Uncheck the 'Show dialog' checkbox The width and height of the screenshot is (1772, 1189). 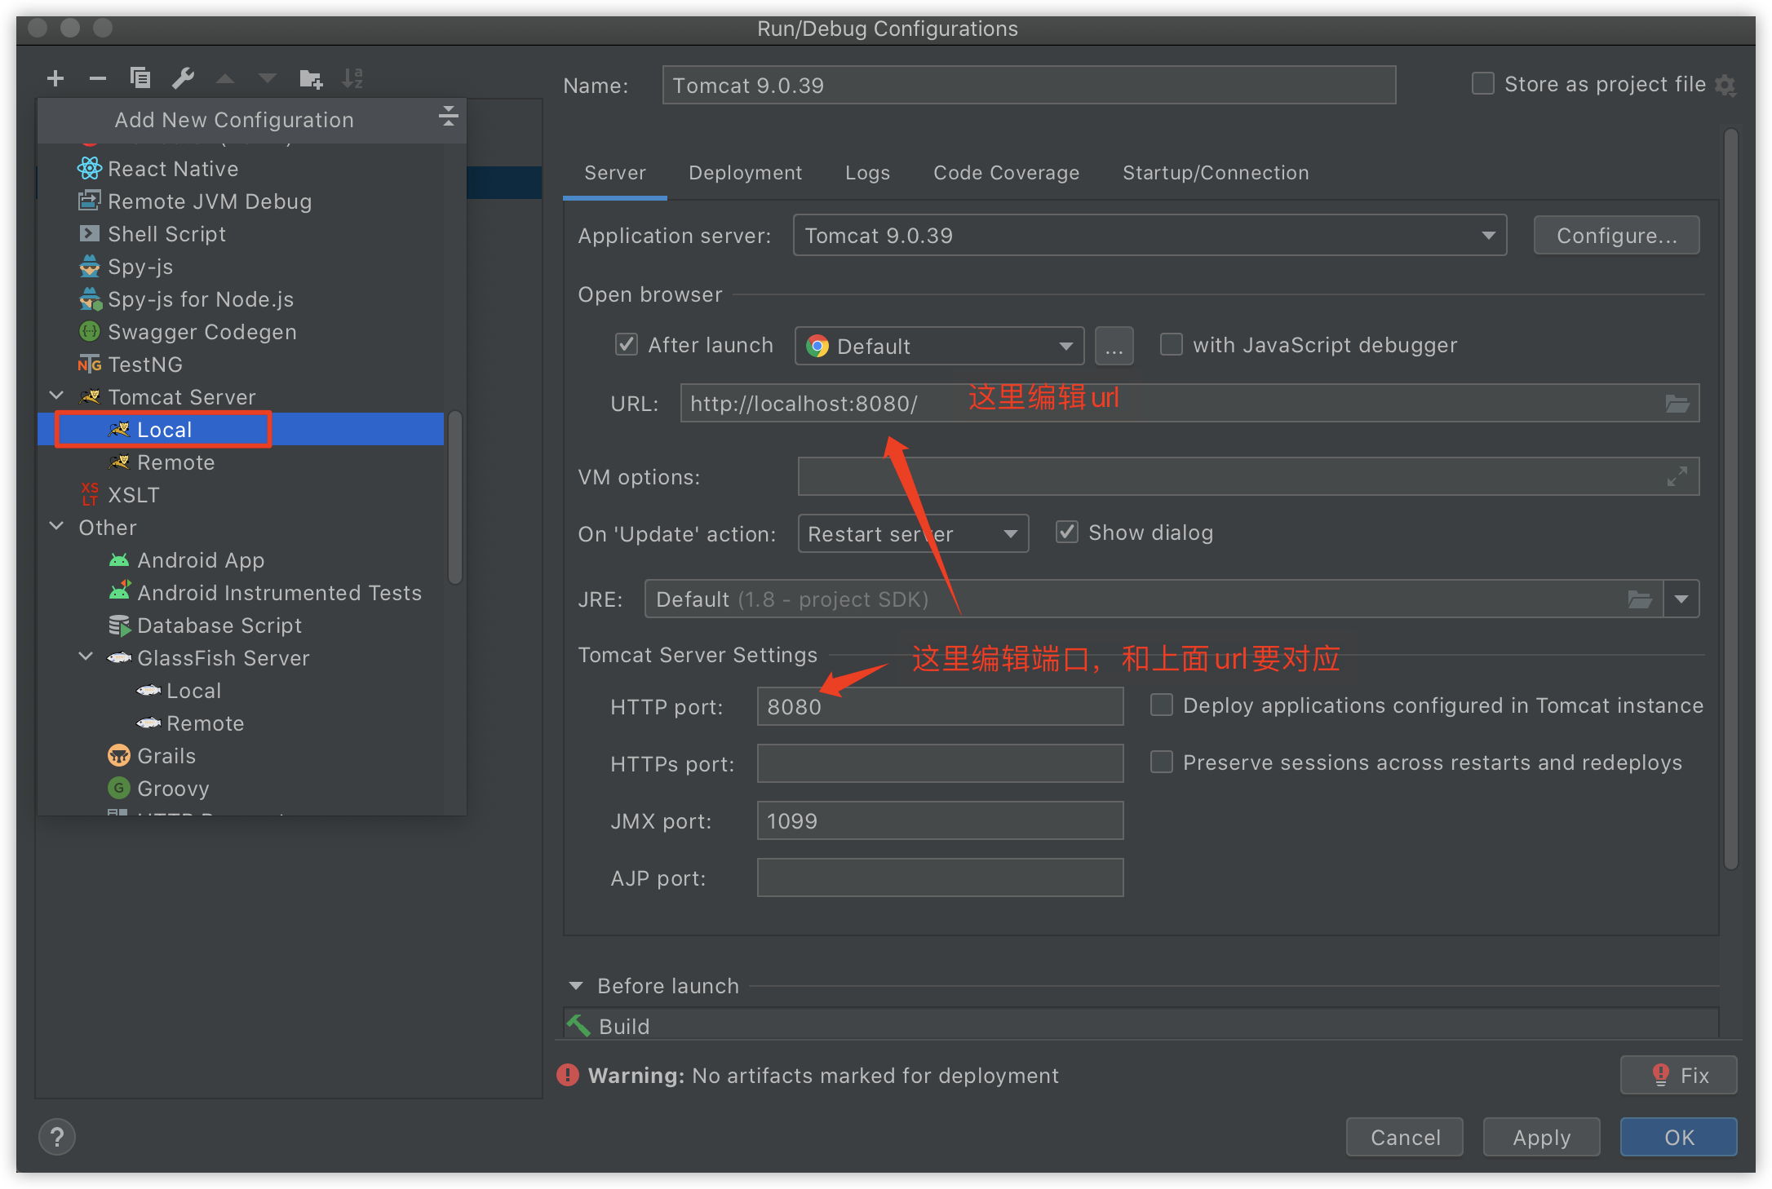point(1066,532)
